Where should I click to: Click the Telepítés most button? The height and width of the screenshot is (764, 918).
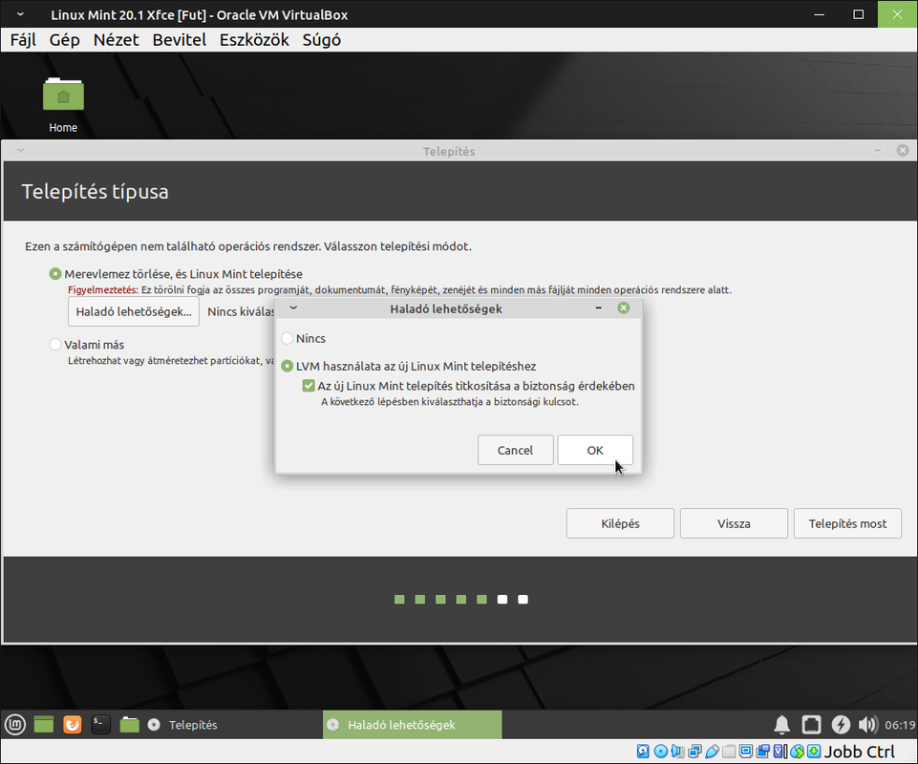click(x=847, y=523)
